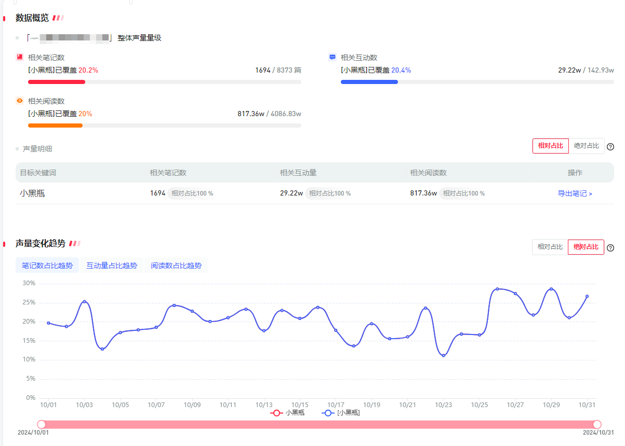
Task: Toggle the blue [小黑瓶] legend marker
Action: point(328,413)
